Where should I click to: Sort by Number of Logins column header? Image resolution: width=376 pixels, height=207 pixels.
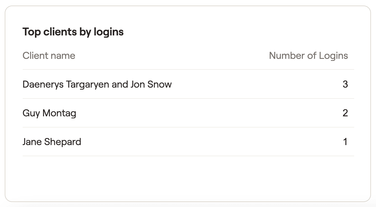click(308, 56)
